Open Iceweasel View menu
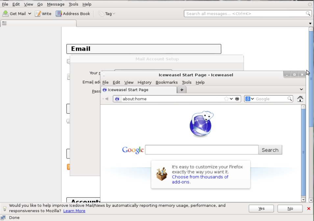This screenshot has width=314, height=221. (x=129, y=82)
